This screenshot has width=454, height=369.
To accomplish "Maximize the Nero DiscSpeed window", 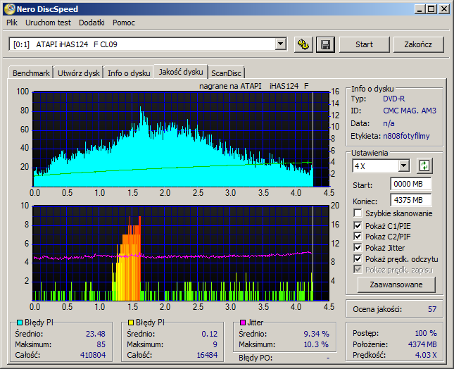I will (x=431, y=9).
